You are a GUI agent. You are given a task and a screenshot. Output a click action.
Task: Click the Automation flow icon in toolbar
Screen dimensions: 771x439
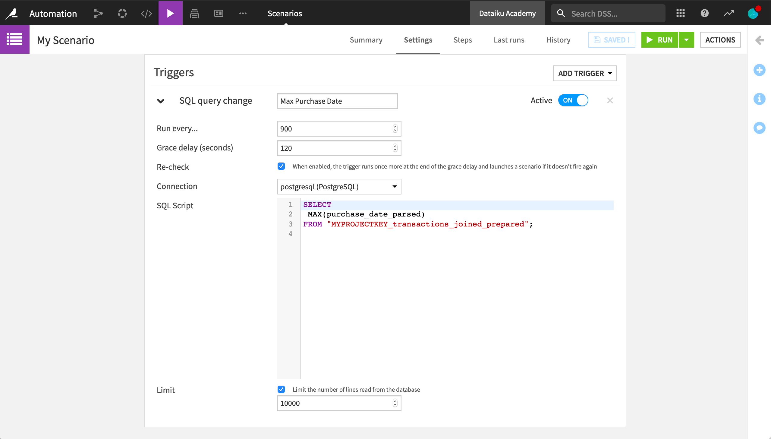pos(97,13)
